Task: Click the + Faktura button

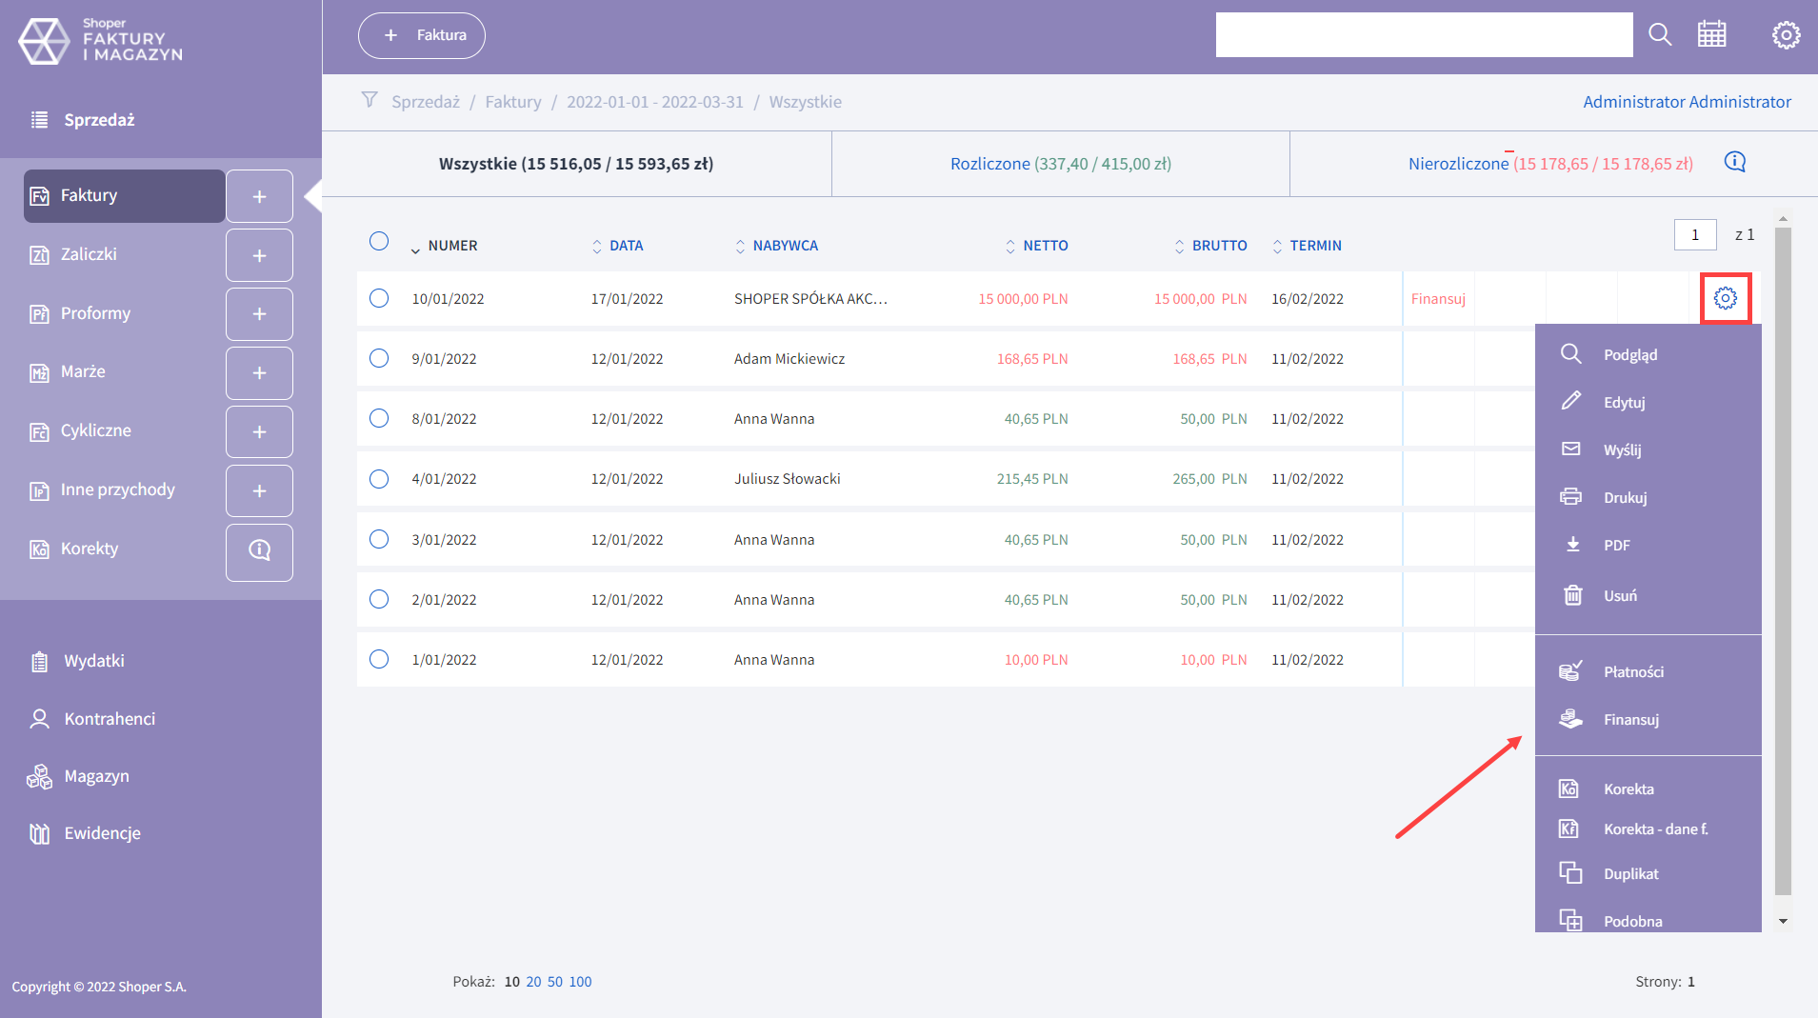Action: [x=422, y=35]
